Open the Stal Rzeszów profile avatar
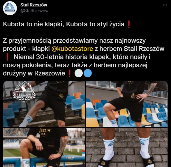Image resolution: width=171 pixels, height=167 pixels. (x=10, y=8)
